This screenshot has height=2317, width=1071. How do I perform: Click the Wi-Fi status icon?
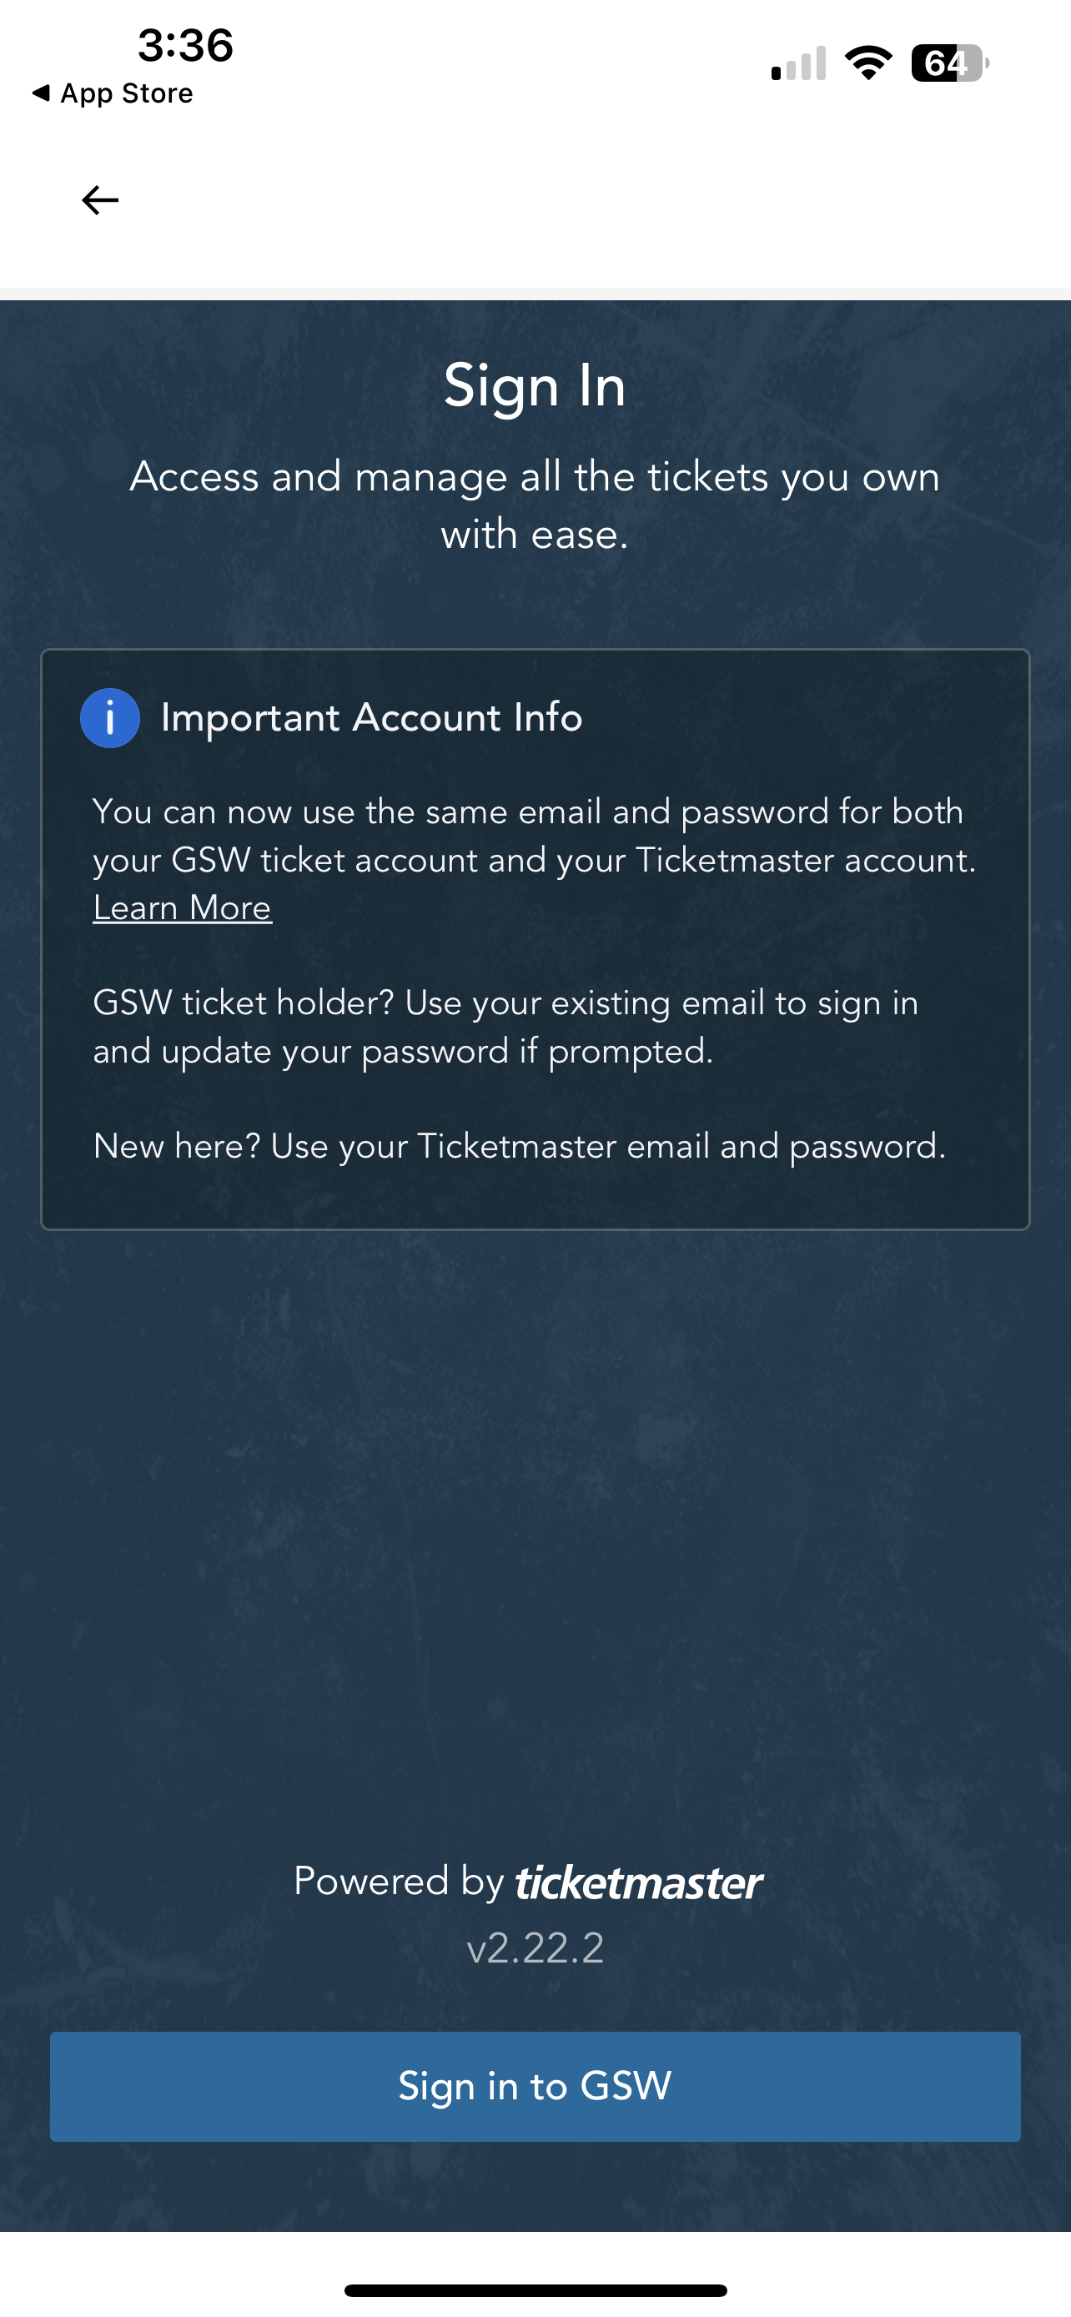(867, 63)
